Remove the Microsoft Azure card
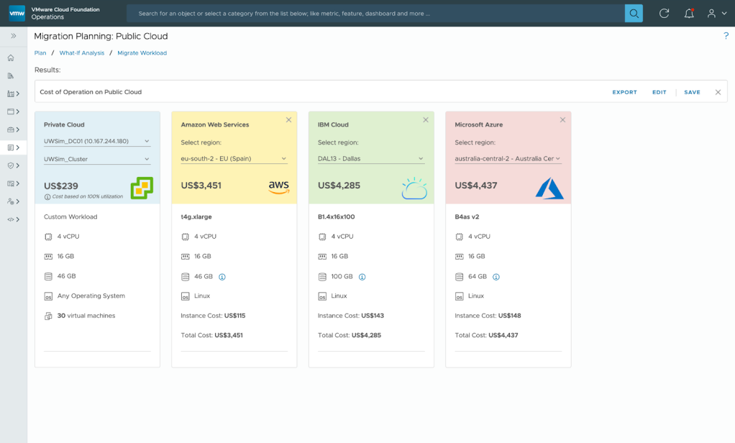735x443 pixels. (x=562, y=120)
